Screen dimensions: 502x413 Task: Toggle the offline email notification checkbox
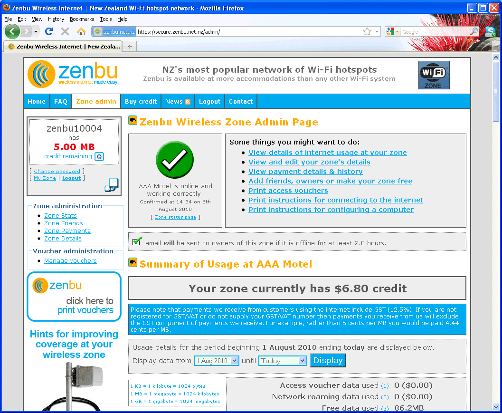coord(137,241)
